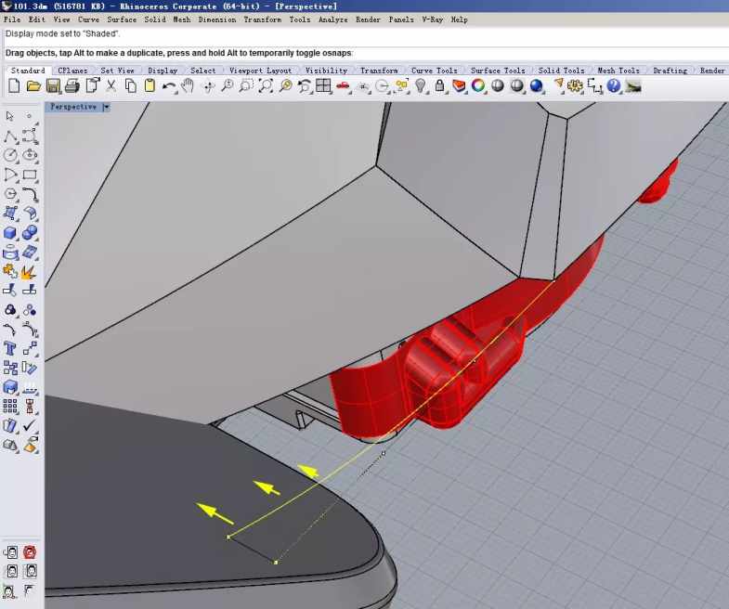Click the Save file icon
Image resolution: width=729 pixels, height=609 pixels.
pyautogui.click(x=53, y=86)
